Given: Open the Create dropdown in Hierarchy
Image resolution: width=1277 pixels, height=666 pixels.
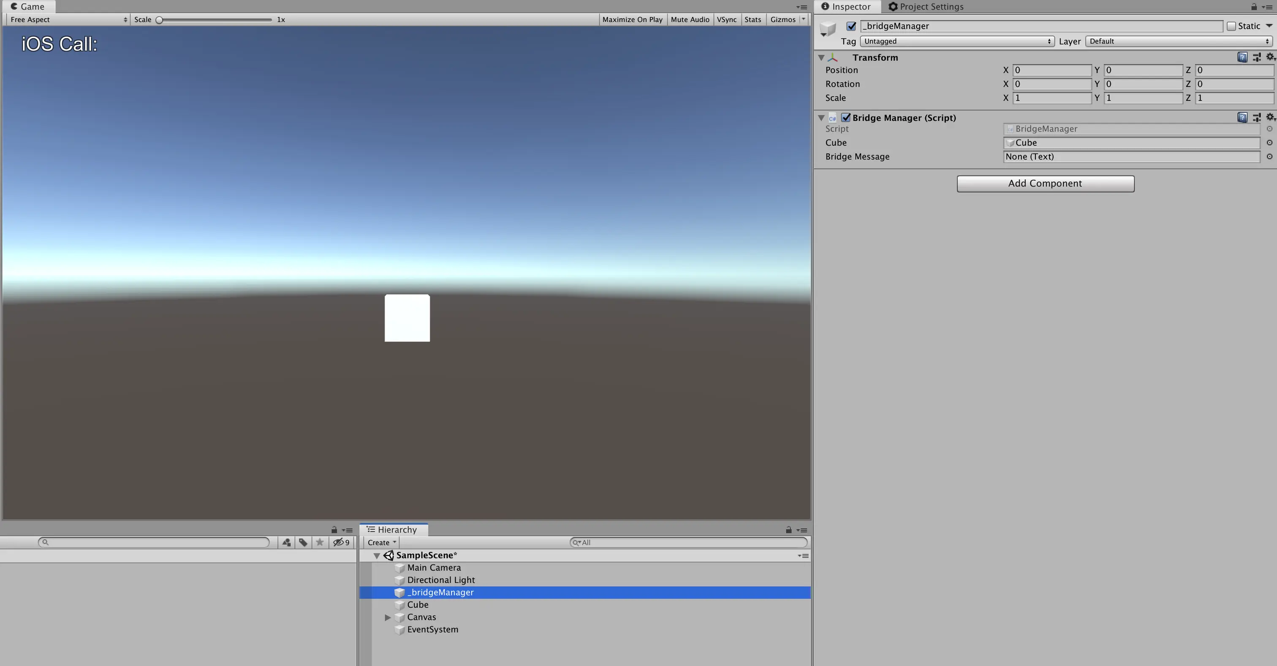Looking at the screenshot, I should pos(381,543).
